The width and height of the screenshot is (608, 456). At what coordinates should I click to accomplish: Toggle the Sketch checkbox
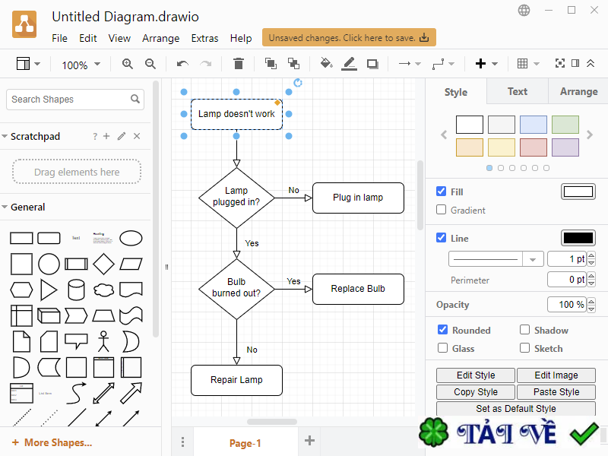(x=526, y=348)
